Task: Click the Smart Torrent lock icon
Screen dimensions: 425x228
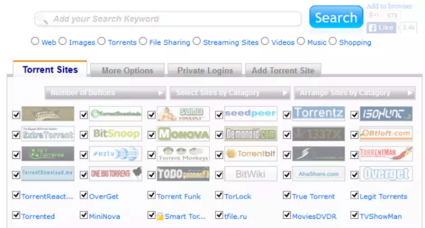Action: pos(160,216)
